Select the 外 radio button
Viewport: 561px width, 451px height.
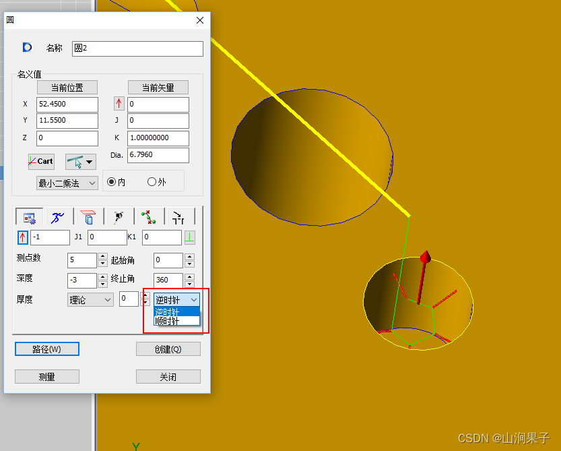152,182
